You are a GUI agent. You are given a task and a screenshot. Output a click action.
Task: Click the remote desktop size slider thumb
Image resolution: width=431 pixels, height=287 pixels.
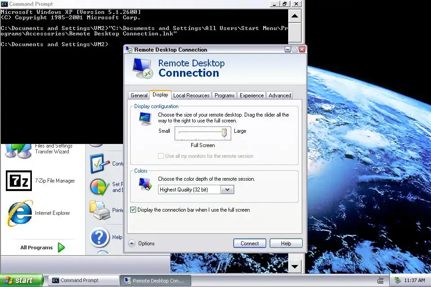point(224,133)
